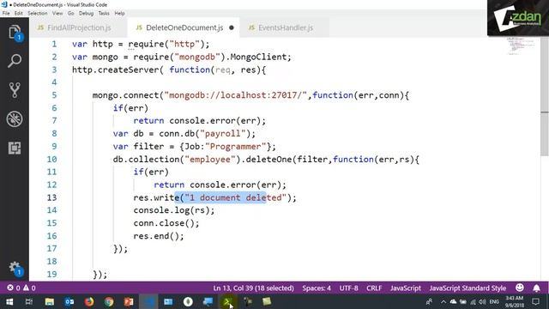Open the File menu
The image size is (549, 309).
point(6,14)
